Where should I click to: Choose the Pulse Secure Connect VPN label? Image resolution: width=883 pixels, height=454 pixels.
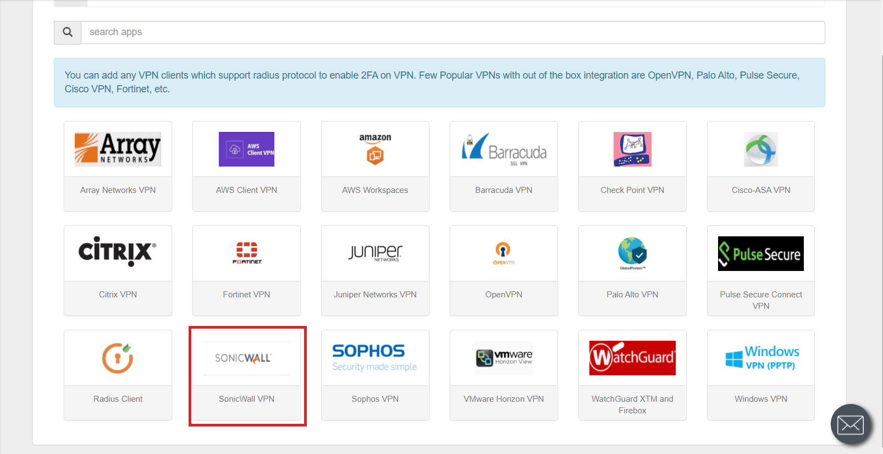coord(761,300)
